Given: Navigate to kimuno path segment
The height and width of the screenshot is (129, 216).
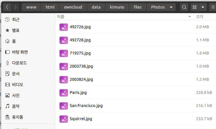Looking at the screenshot, I should tap(117, 7).
